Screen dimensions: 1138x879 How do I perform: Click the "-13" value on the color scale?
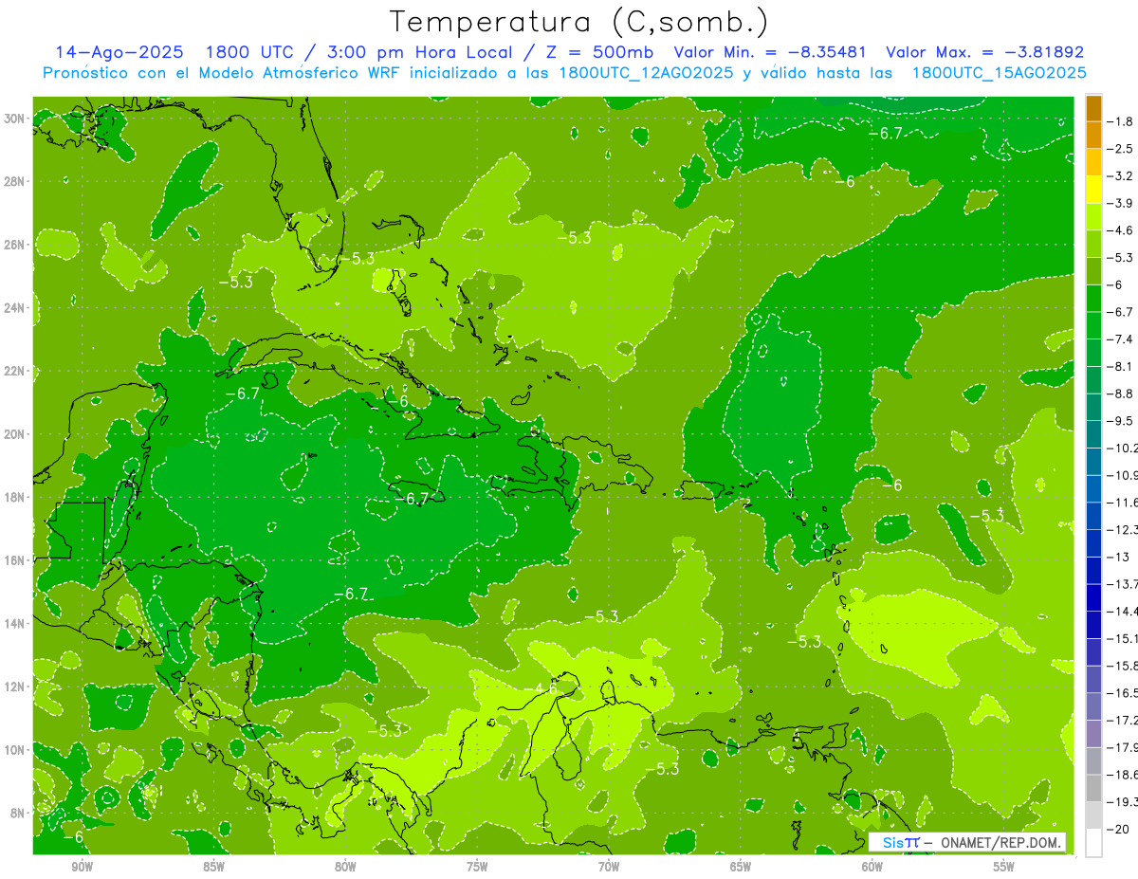pos(1117,557)
